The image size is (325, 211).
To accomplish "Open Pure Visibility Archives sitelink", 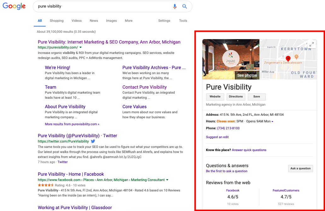I will pos(154,67).
